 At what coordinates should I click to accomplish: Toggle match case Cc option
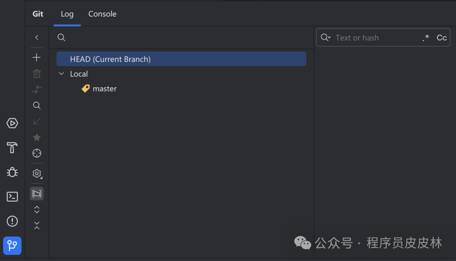[x=442, y=38]
